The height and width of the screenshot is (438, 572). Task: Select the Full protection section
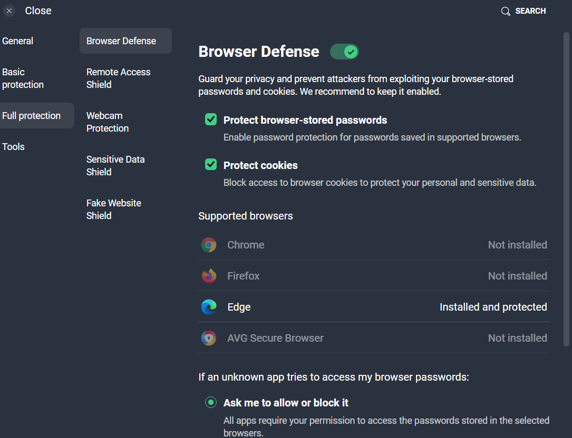tap(32, 116)
